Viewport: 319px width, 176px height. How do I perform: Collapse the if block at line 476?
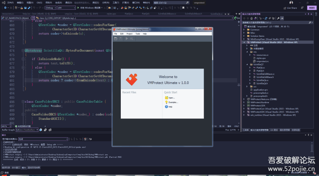(x=23, y=59)
